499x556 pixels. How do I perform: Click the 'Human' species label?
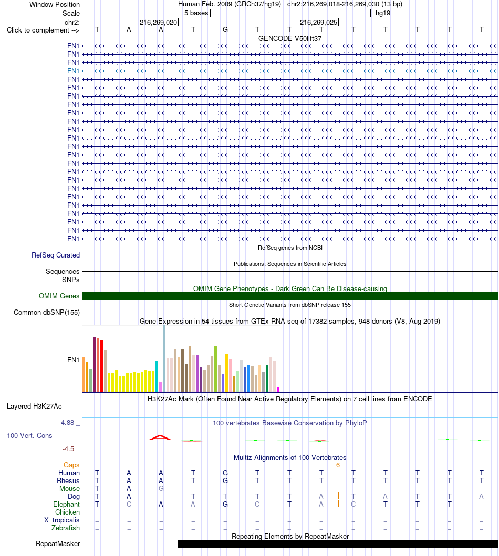coord(69,473)
